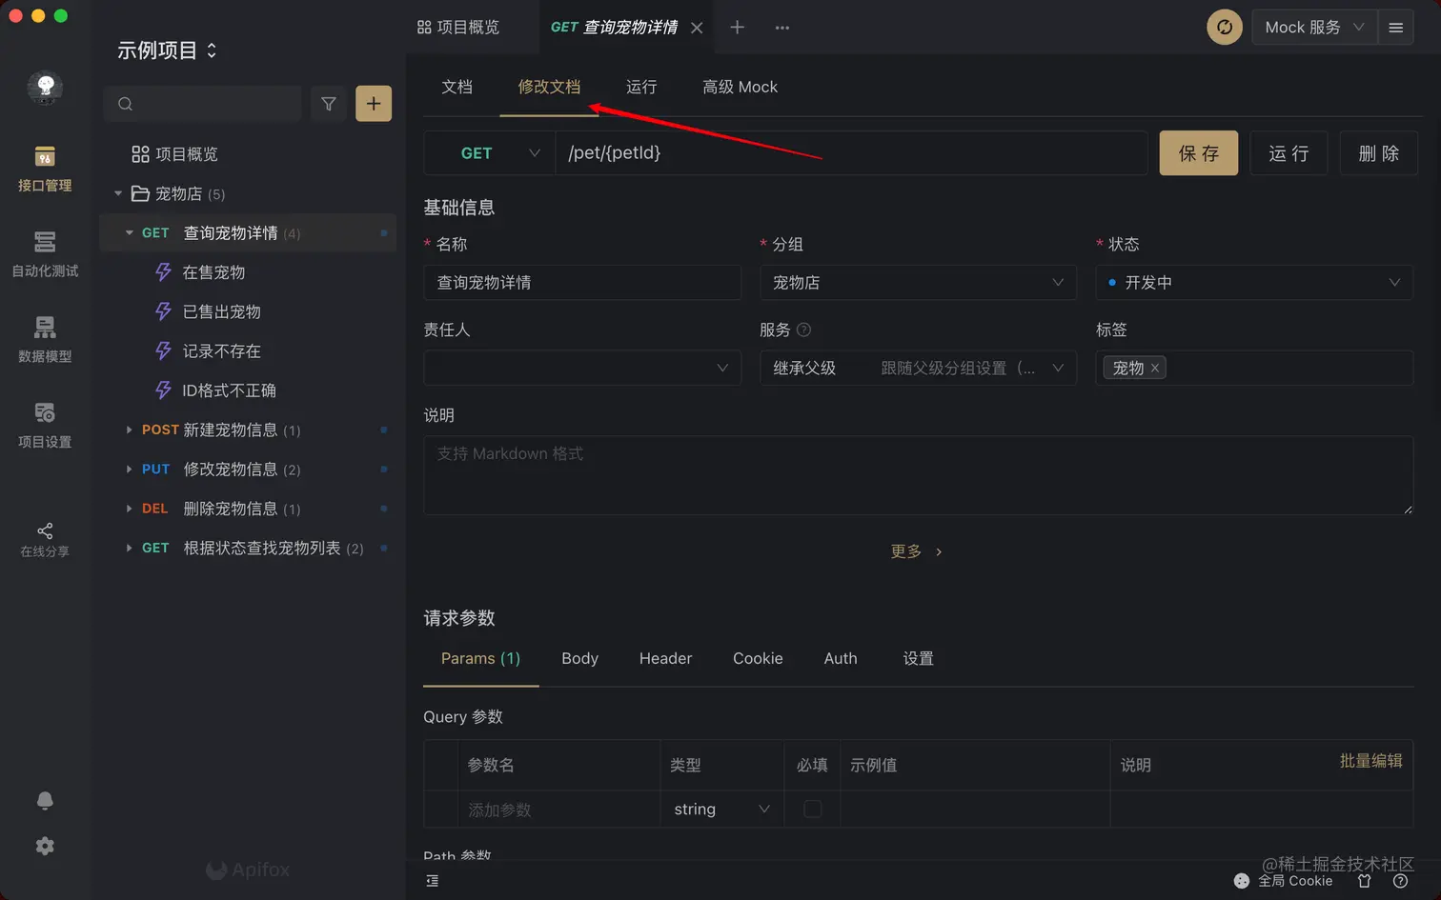The width and height of the screenshot is (1441, 900).
Task: Expand GET 根据状态查找宠物列表 node
Action: tap(129, 548)
